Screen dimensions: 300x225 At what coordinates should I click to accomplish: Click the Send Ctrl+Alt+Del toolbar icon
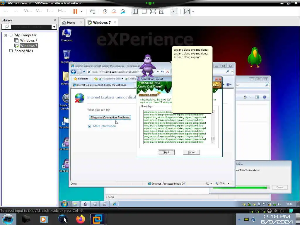click(x=93, y=11)
